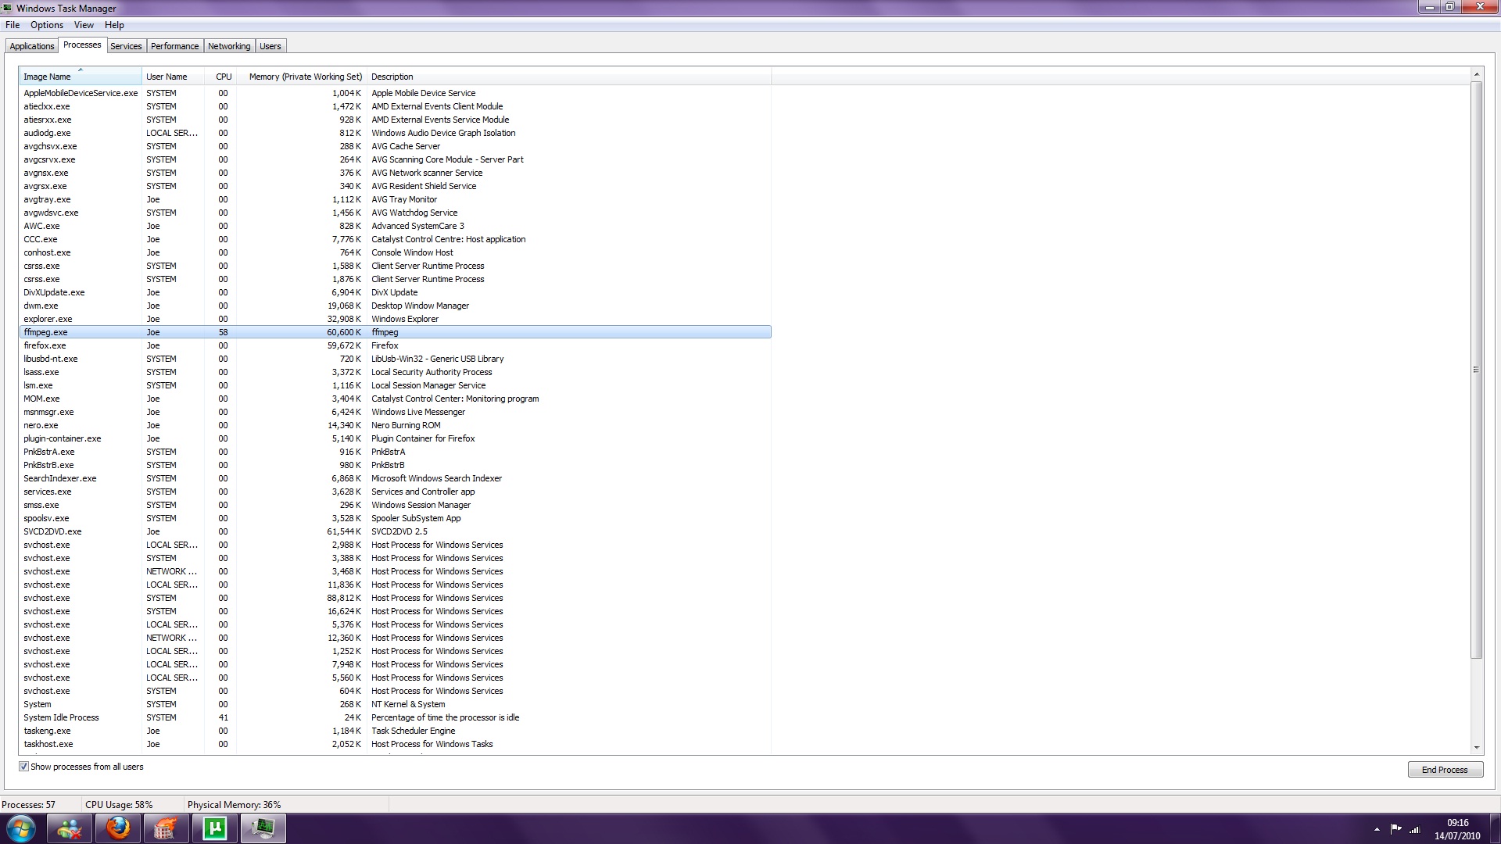Select the msnmsgr.exe process
The image size is (1501, 844).
(395, 412)
